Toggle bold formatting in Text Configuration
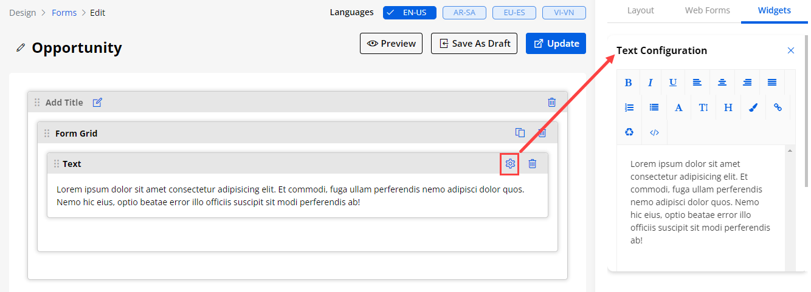 629,83
